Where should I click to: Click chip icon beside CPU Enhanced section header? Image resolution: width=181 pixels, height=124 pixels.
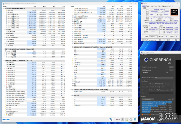pos(5,61)
